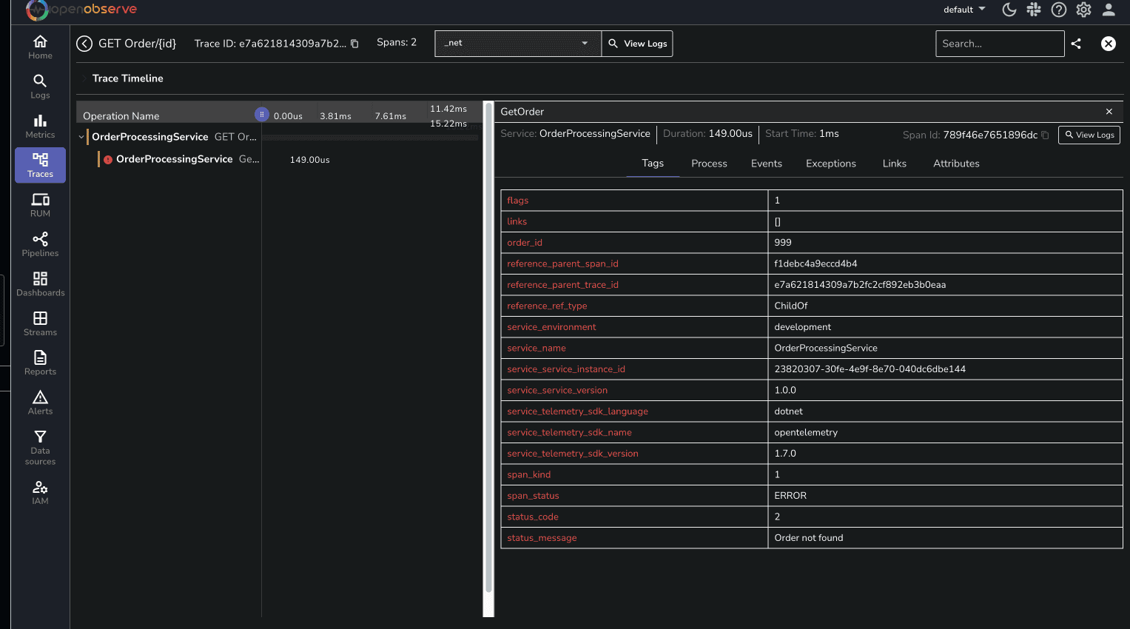Click View Logs next to stream selector

[637, 44]
